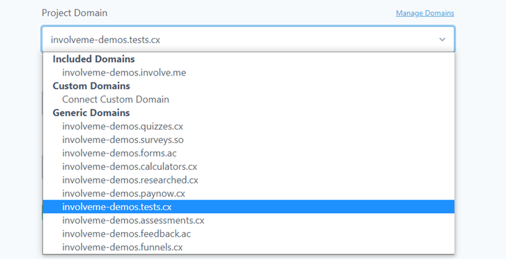Select involveme-demos.feedback.ac domain

click(x=248, y=234)
